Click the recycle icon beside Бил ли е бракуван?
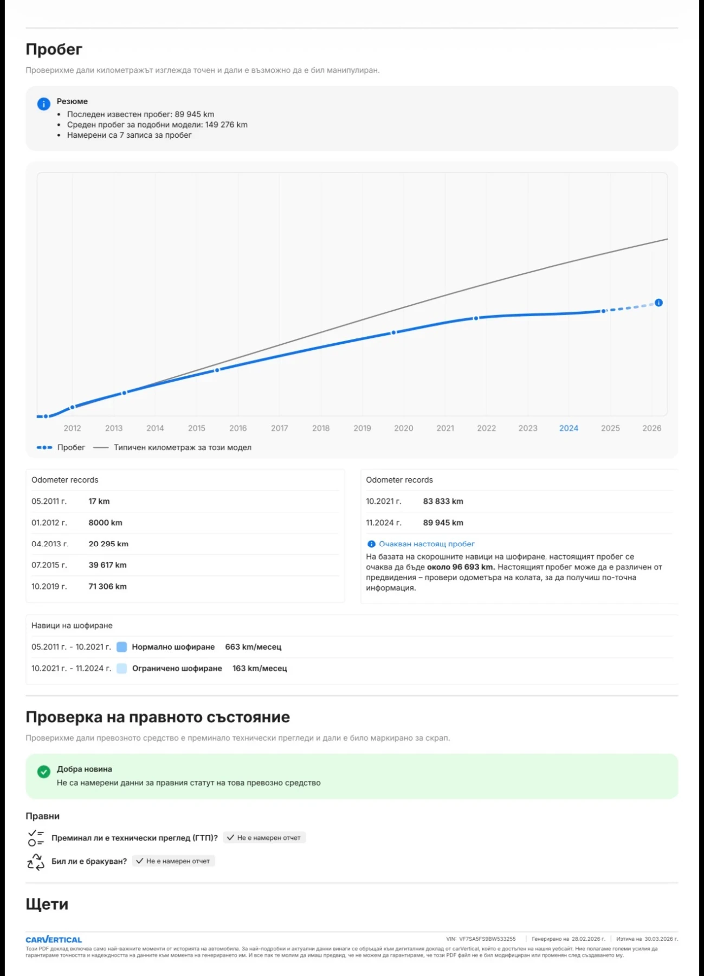The width and height of the screenshot is (704, 976). tap(36, 861)
